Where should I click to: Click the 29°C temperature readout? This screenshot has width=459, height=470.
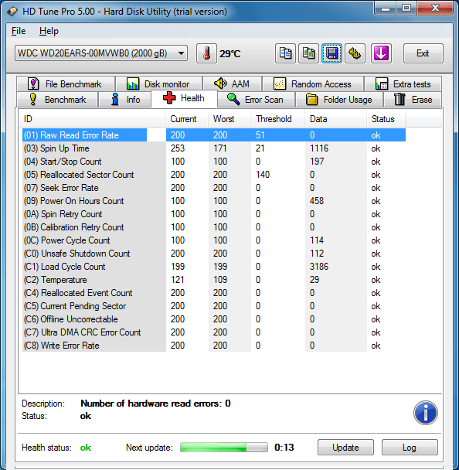pyautogui.click(x=229, y=54)
